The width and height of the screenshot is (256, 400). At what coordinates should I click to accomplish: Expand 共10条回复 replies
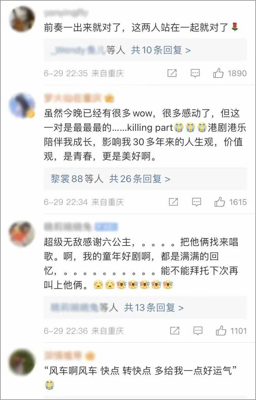(161, 50)
